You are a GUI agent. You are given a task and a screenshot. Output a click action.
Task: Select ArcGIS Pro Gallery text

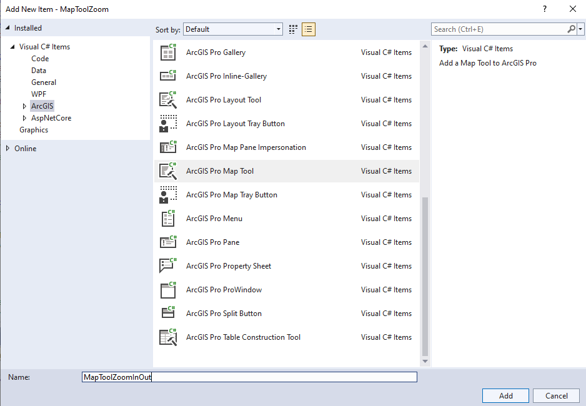point(216,52)
